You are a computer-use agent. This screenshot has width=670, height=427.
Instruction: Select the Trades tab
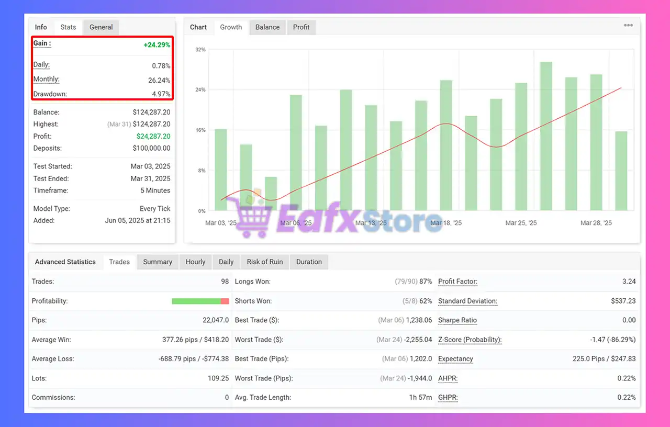pyautogui.click(x=119, y=262)
